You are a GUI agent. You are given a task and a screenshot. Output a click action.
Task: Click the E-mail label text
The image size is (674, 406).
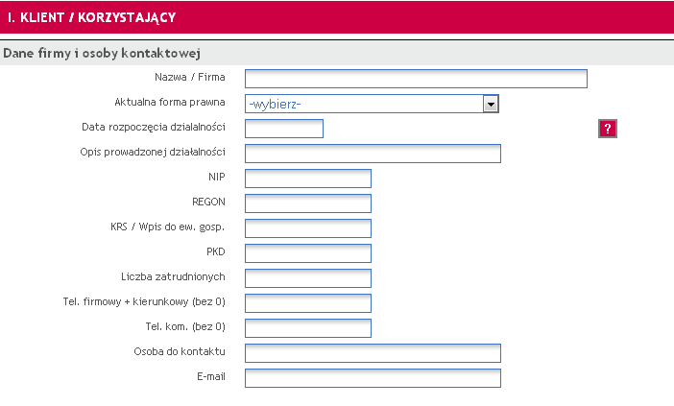[x=211, y=376]
